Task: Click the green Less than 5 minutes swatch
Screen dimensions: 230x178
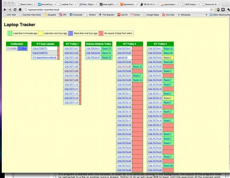Action: pyautogui.click(x=10, y=33)
